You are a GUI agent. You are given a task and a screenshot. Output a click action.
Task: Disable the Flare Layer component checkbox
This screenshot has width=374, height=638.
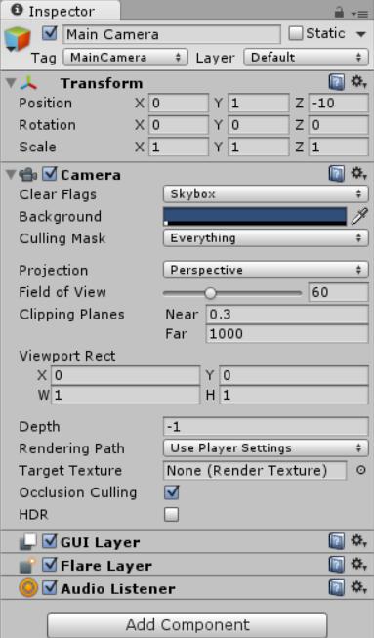pos(49,565)
